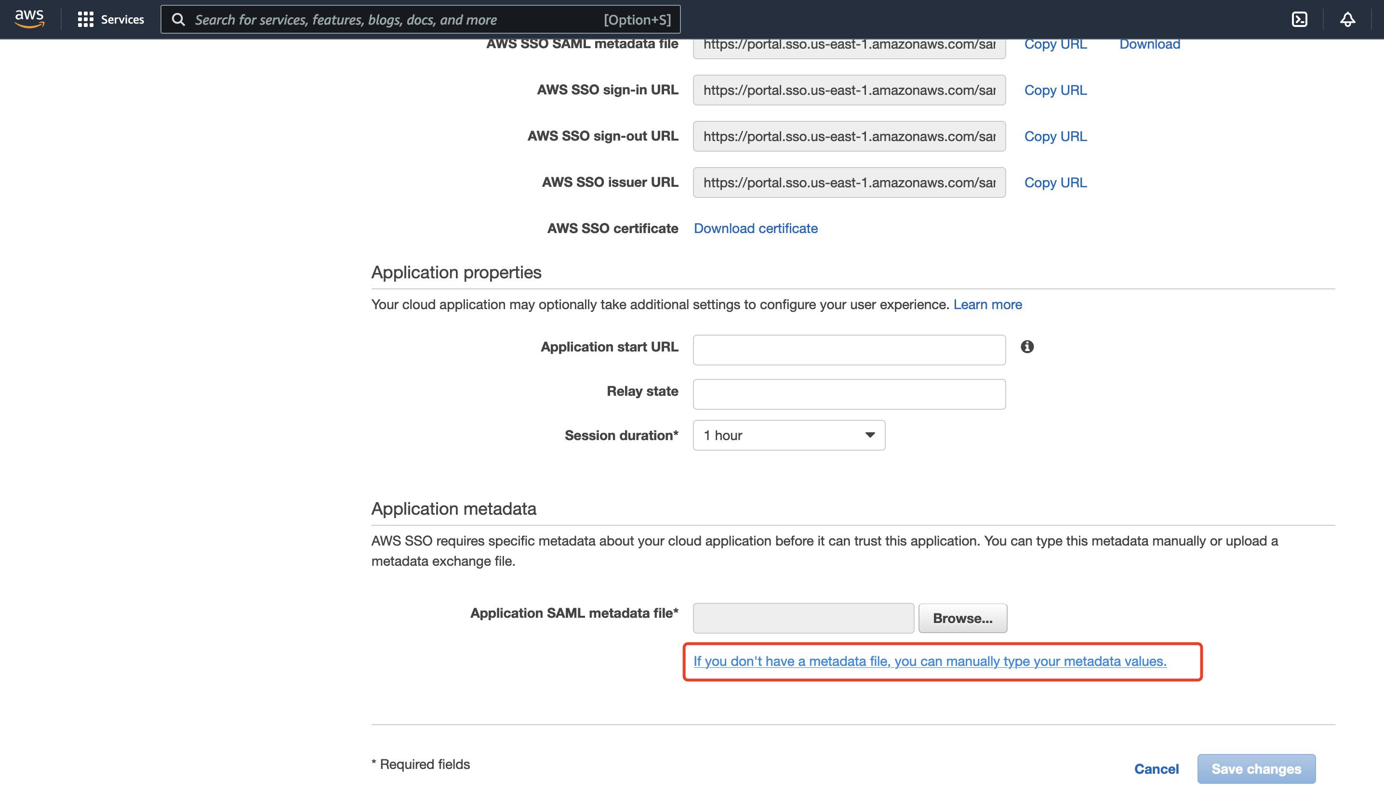1384x806 pixels.
Task: Click the 'Application SAML metadata file*' label
Action: point(574,613)
